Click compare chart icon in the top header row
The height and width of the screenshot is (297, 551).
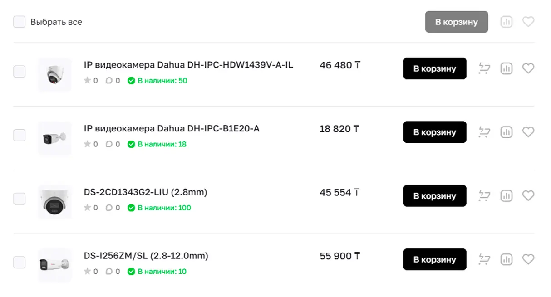pyautogui.click(x=506, y=22)
